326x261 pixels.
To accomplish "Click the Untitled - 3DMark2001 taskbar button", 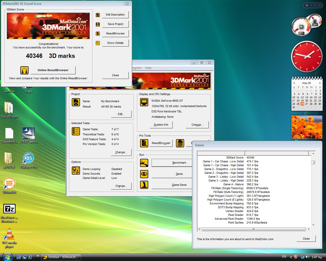I will tap(61, 257).
